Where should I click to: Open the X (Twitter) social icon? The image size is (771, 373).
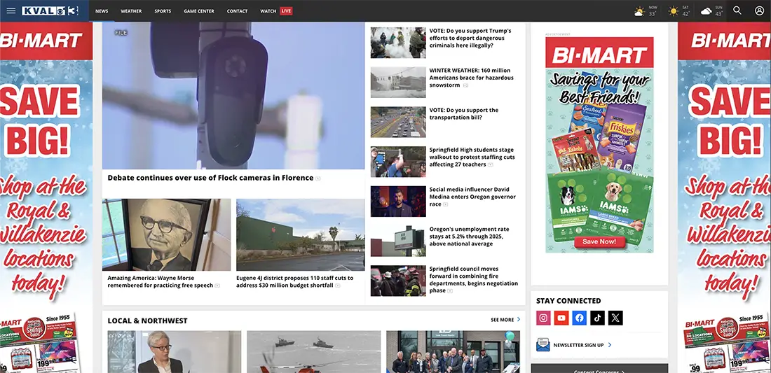pyautogui.click(x=615, y=318)
